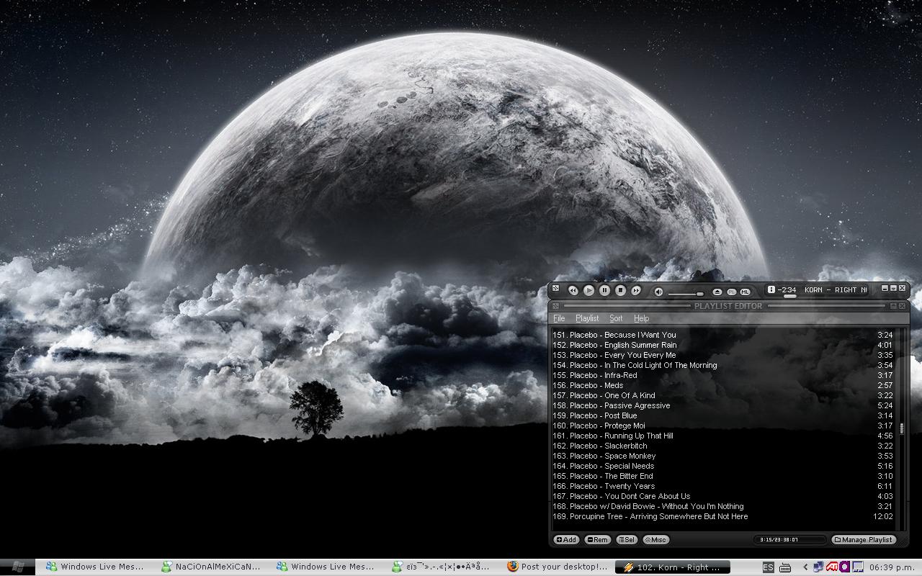The image size is (922, 576).
Task: Skip to next track in Winamp
Action: click(x=636, y=290)
